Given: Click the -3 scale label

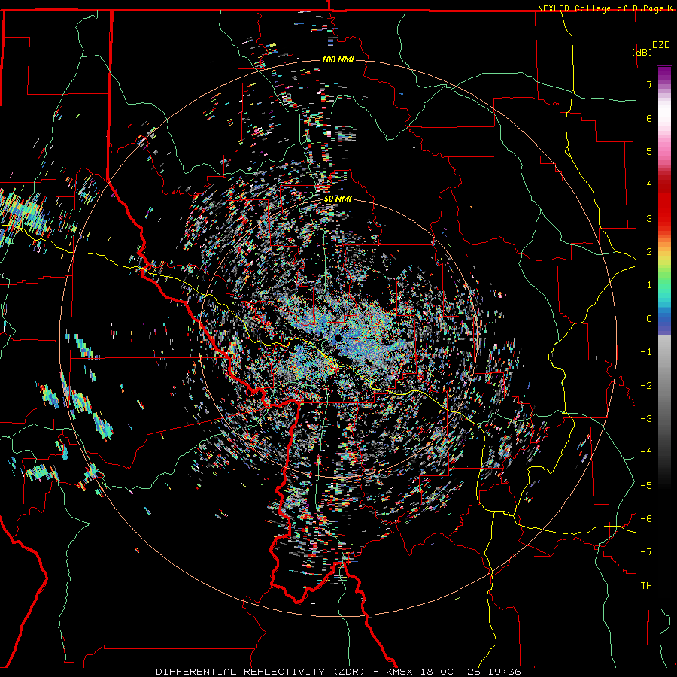Looking at the screenshot, I should [646, 419].
